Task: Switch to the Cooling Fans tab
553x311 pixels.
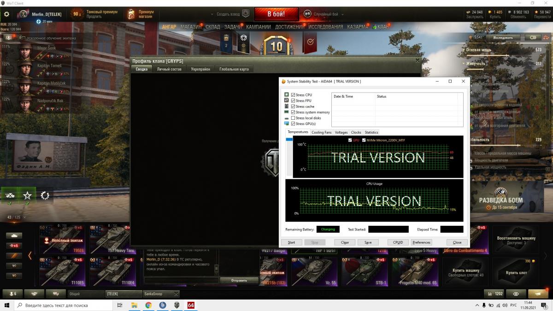Action: tap(321, 132)
